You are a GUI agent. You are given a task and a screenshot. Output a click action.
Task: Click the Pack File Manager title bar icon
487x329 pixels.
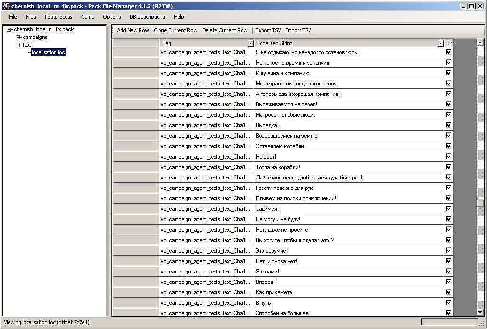6,6
